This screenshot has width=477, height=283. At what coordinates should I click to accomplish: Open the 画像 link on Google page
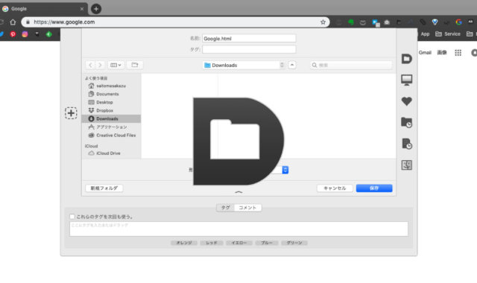pos(442,53)
